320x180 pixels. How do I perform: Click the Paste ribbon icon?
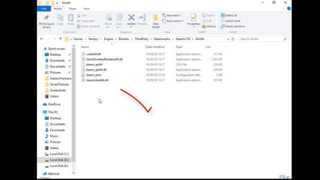(x=70, y=18)
